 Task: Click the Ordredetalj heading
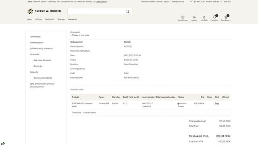pyautogui.click(x=75, y=32)
